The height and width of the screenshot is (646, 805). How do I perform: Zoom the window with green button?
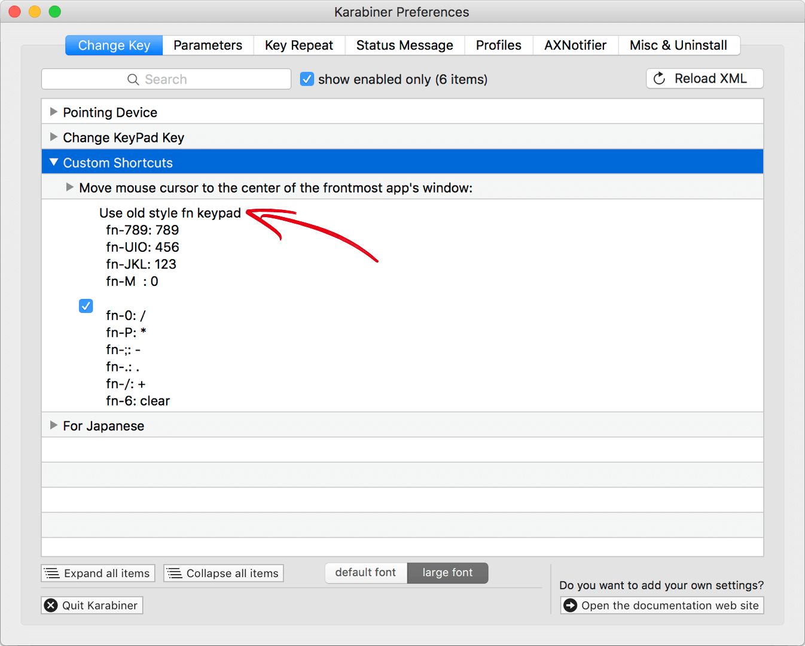tap(55, 11)
